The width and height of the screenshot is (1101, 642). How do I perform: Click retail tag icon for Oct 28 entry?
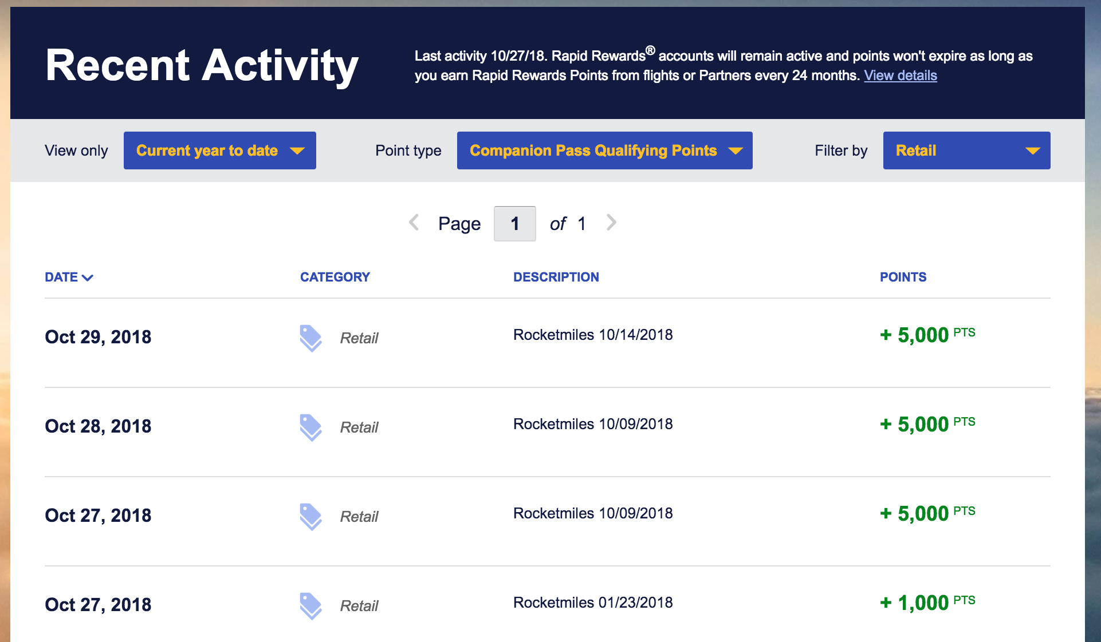pyautogui.click(x=310, y=427)
